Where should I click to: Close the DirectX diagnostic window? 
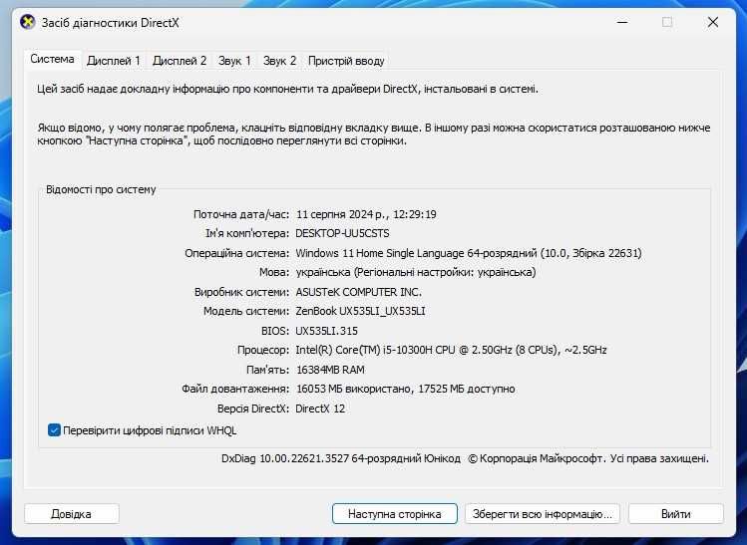[713, 22]
